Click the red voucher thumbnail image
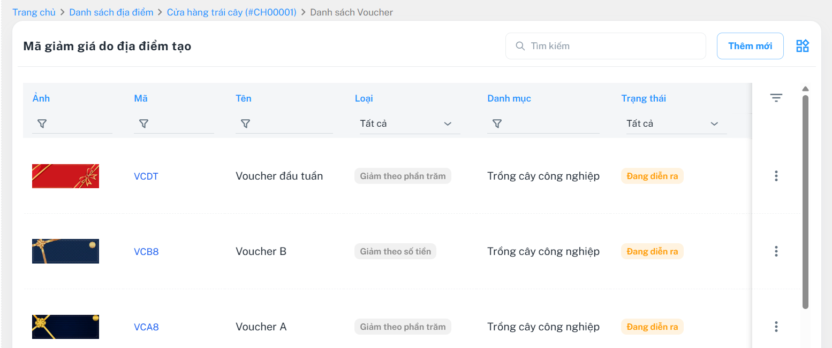The image size is (832, 348). pyautogui.click(x=65, y=176)
